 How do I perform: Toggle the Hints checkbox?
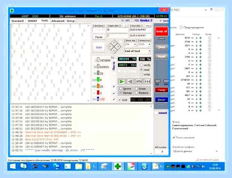click(x=161, y=21)
